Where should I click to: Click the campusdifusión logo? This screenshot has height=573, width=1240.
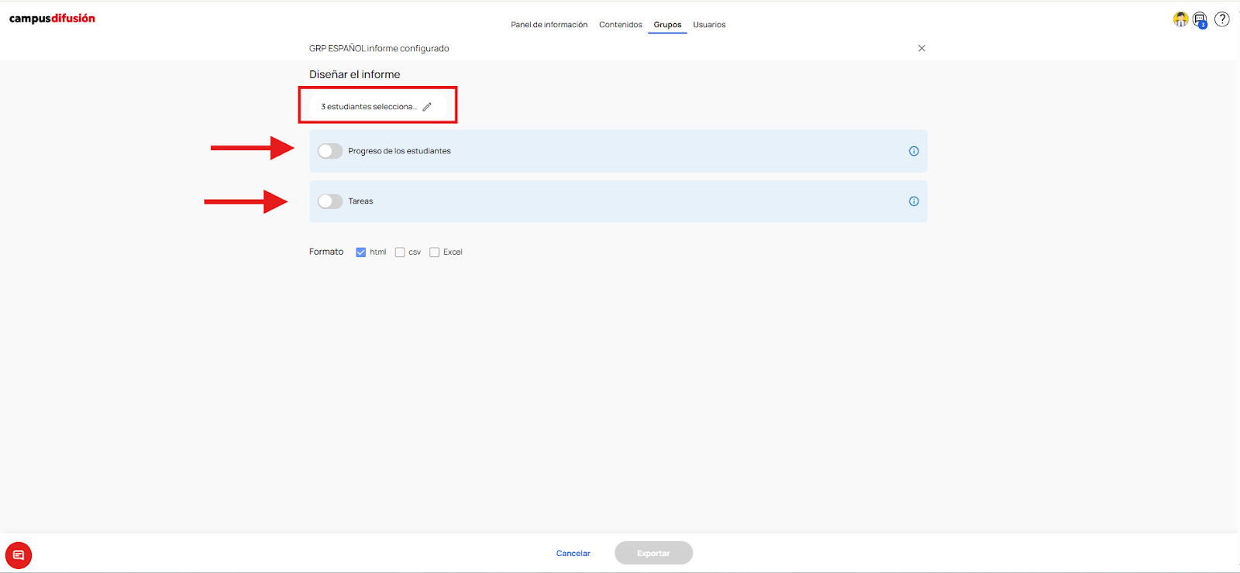pos(52,19)
